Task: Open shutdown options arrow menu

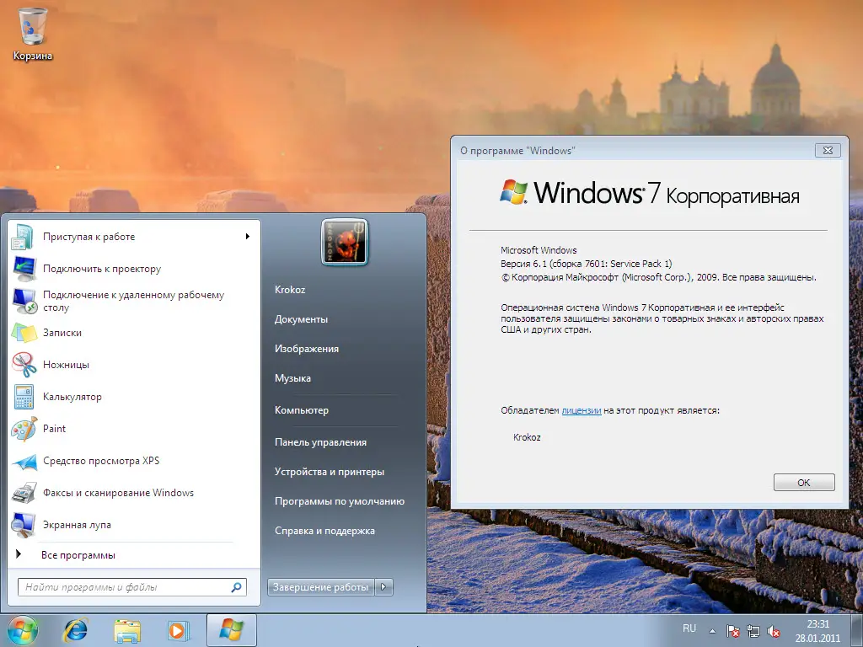Action: coord(383,587)
